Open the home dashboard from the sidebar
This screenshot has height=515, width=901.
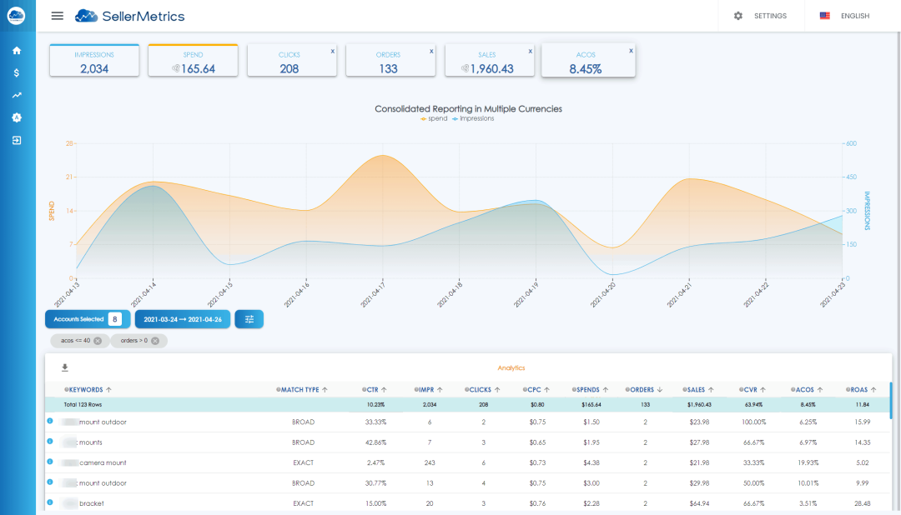[x=16, y=50]
